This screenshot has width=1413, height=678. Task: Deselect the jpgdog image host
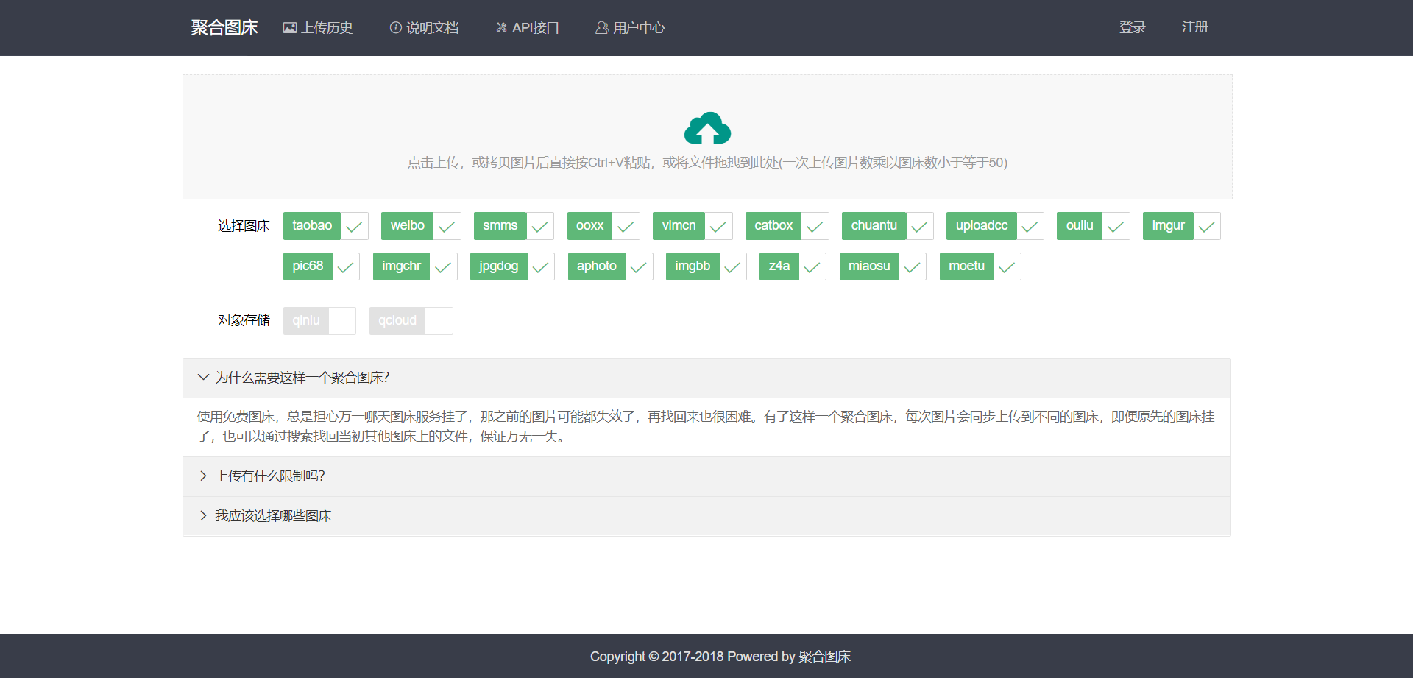pos(512,266)
